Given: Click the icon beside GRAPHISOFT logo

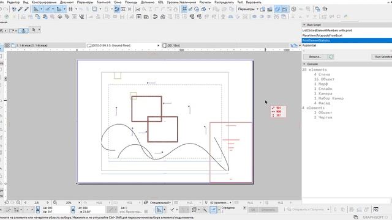Looking at the screenshot, I should pos(355,218).
